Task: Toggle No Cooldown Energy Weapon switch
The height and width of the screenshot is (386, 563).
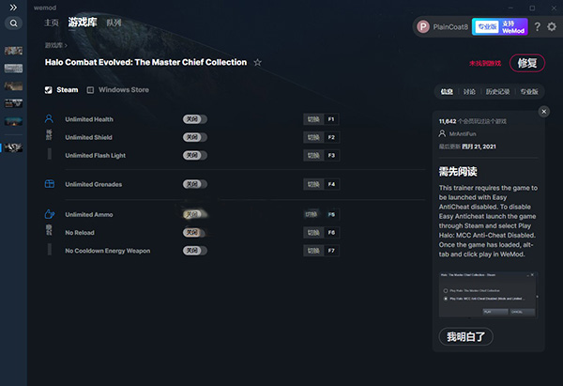Action: pos(195,251)
